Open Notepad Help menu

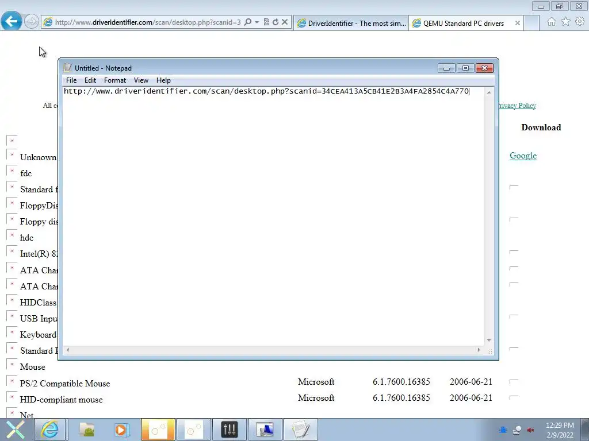[163, 80]
